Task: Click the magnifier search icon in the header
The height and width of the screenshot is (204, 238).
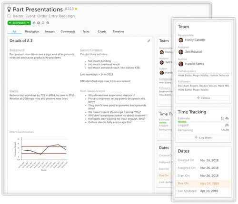Action: pyautogui.click(x=48, y=23)
